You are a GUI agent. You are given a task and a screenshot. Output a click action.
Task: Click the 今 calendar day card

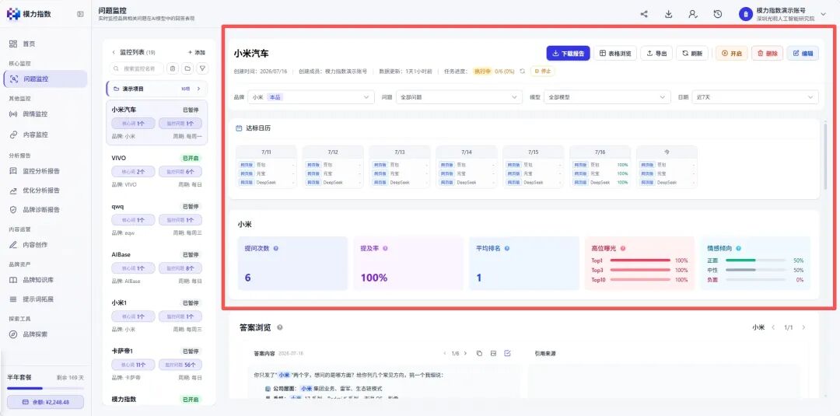667,166
